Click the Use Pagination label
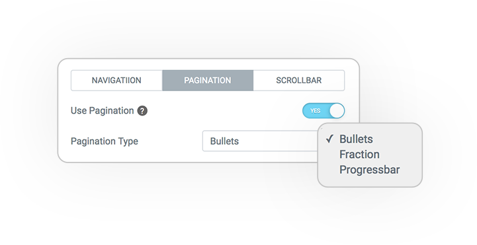 [x=102, y=111]
